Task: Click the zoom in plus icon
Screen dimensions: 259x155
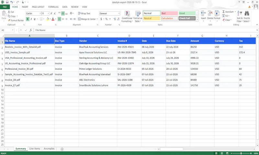Action: (251, 153)
